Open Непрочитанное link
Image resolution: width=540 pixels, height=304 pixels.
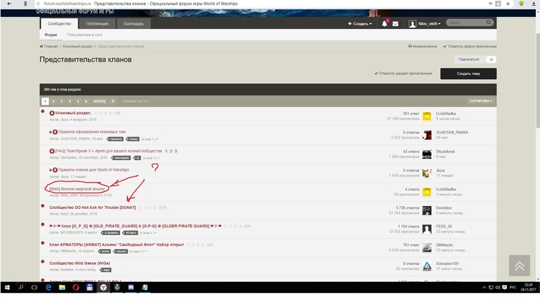pos(423,46)
